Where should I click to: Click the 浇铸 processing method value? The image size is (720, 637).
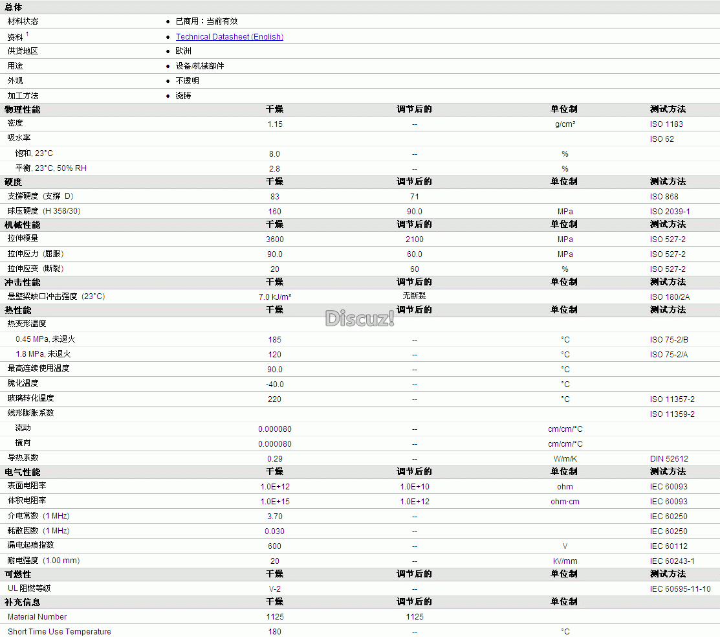coord(183,96)
